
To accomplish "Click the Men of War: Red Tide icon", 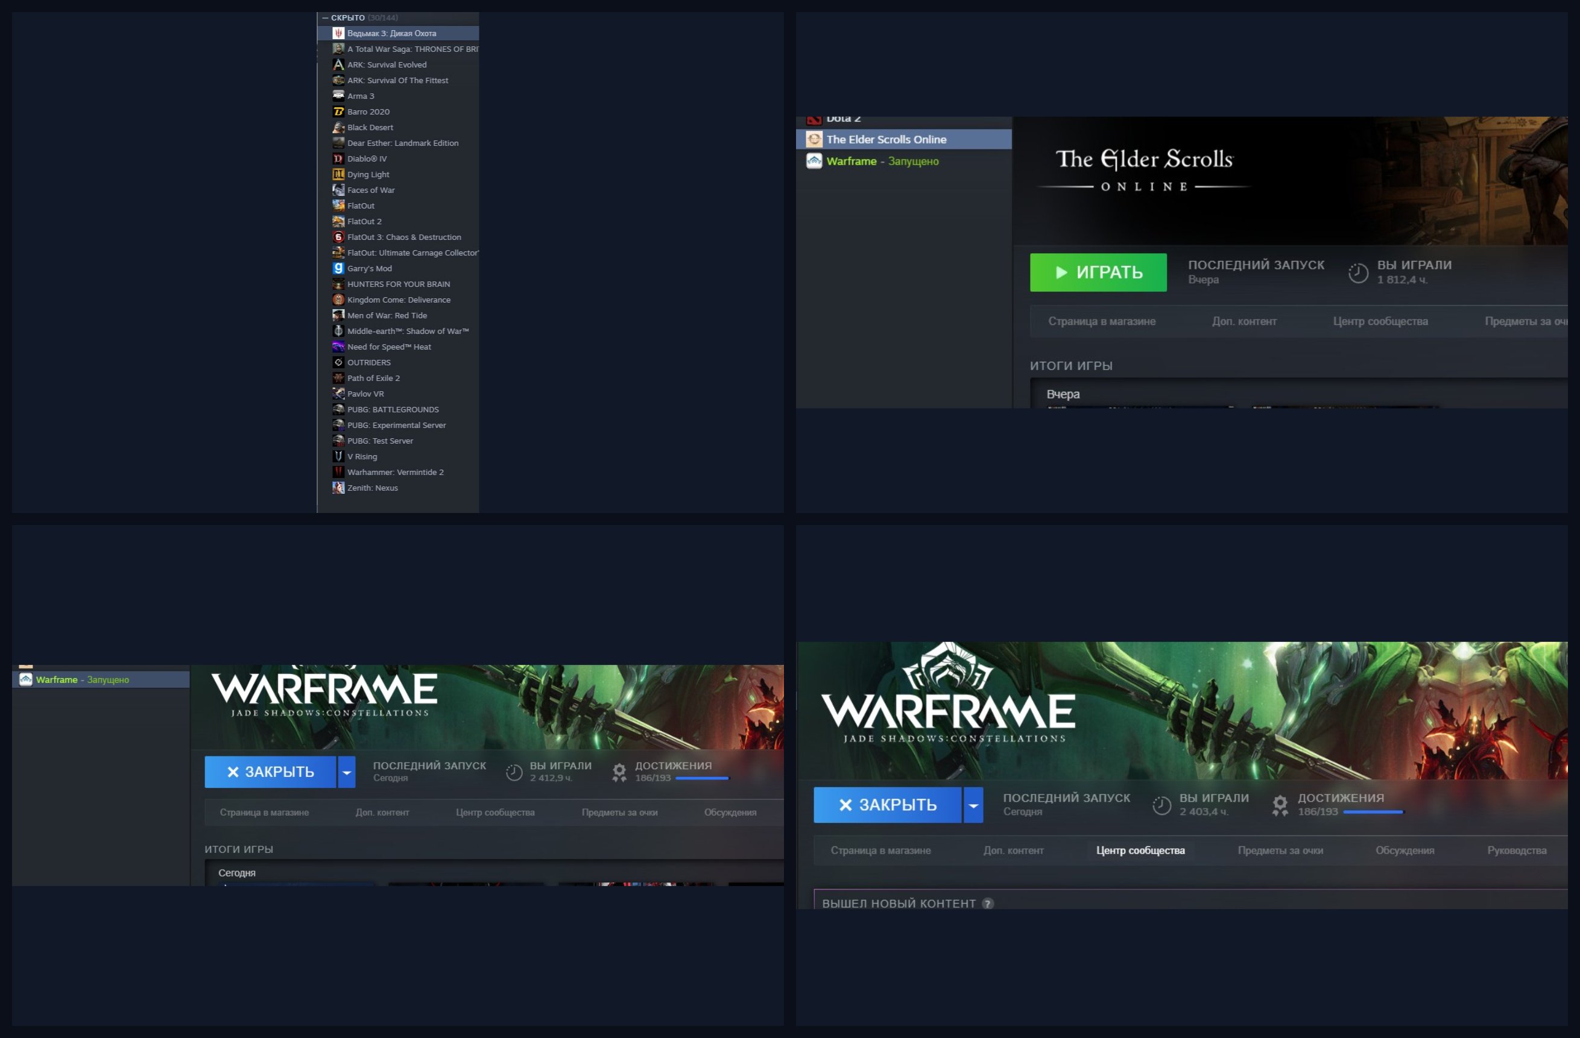I will pyautogui.click(x=338, y=315).
